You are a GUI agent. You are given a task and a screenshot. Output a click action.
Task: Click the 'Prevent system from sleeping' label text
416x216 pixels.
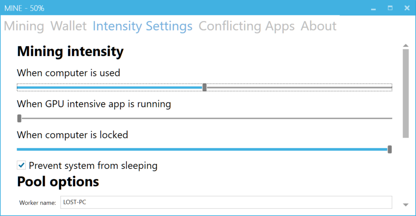tap(93, 165)
